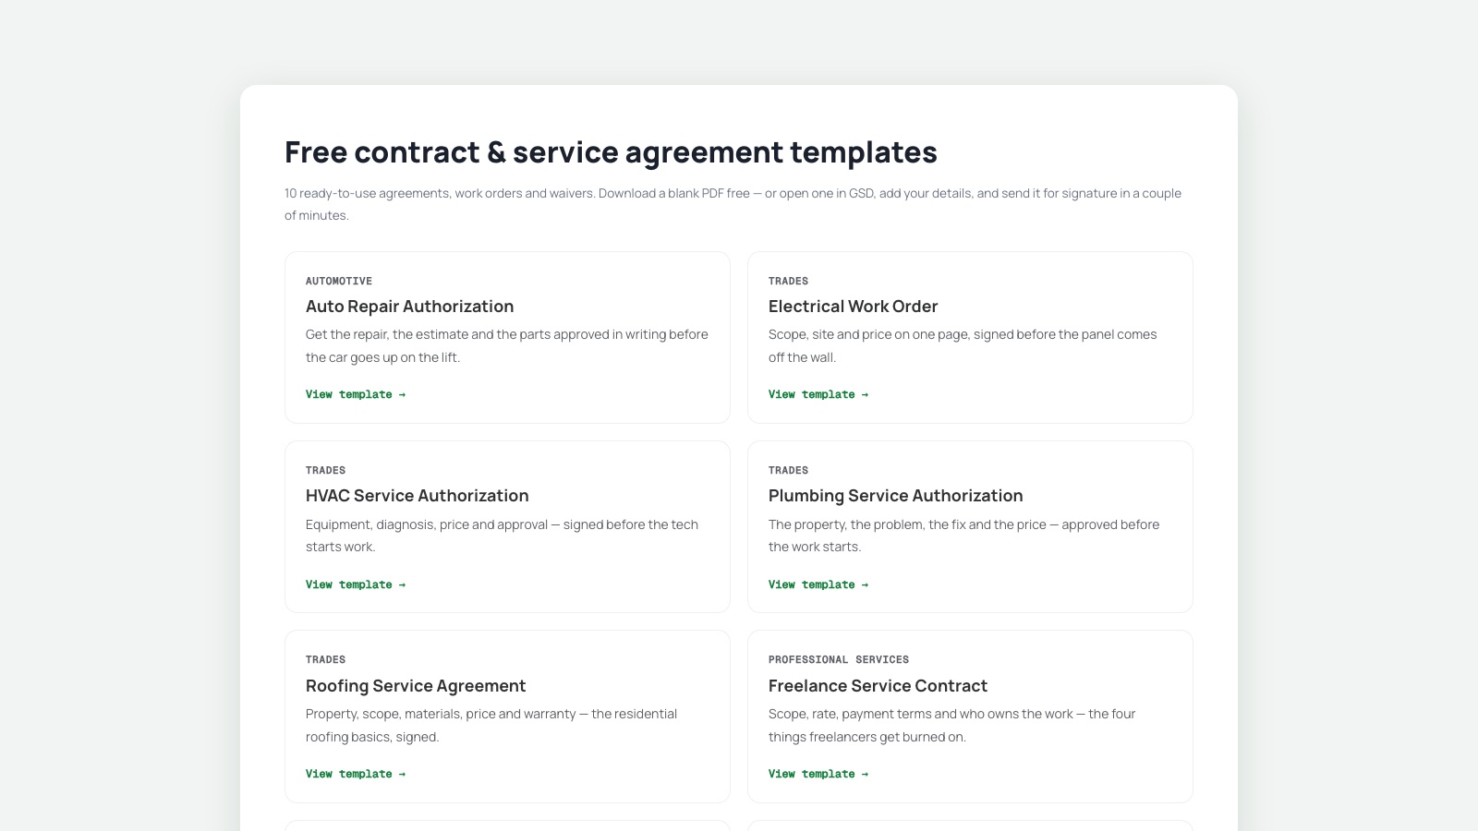Open the Plumbing Service Authorization heading
The height and width of the screenshot is (831, 1478).
tap(896, 496)
